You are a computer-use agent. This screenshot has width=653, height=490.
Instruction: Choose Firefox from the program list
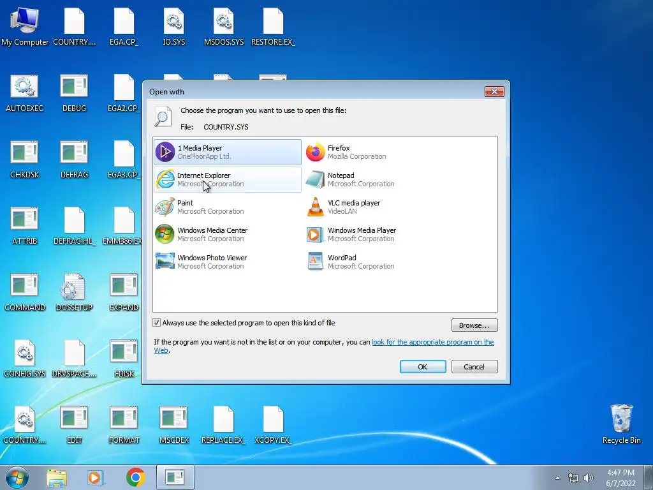[378, 152]
